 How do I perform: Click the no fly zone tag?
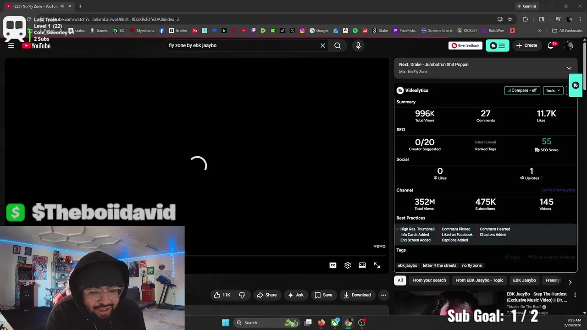472,265
